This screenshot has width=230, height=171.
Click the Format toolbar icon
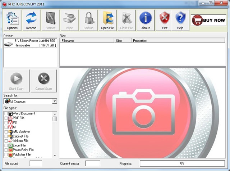coord(50,18)
